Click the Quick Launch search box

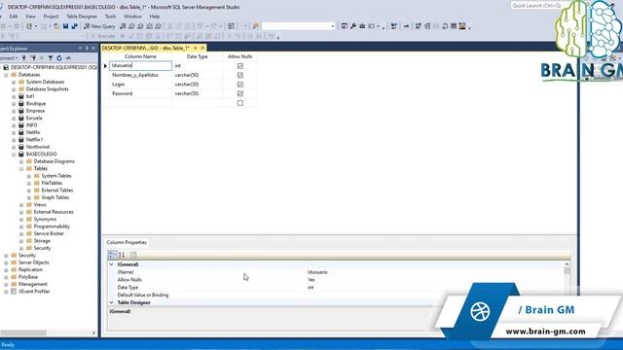(x=536, y=6)
